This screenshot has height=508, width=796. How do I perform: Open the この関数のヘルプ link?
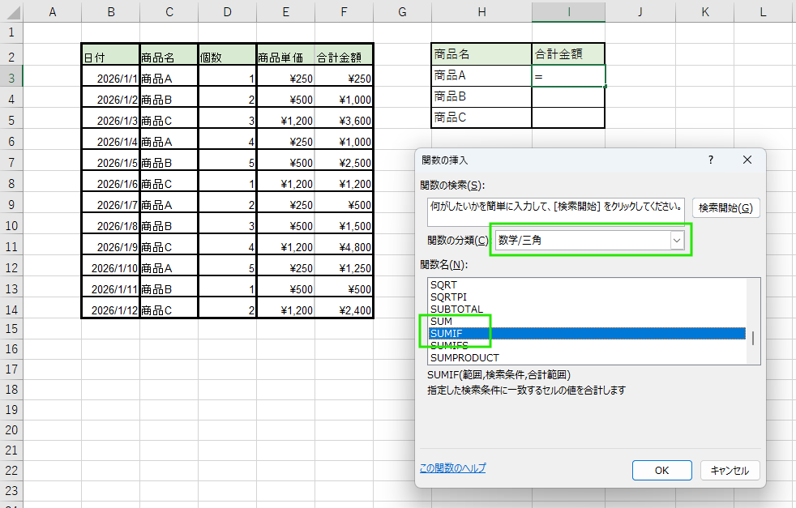452,468
